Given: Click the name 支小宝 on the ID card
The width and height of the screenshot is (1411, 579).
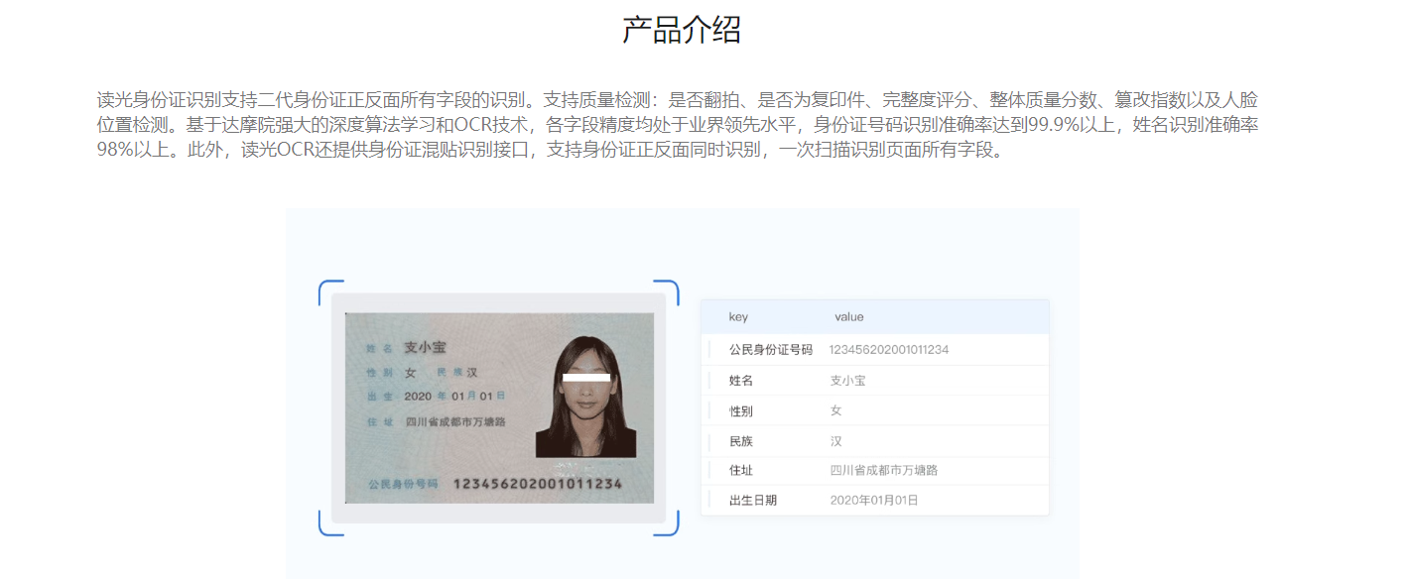Looking at the screenshot, I should point(425,347).
